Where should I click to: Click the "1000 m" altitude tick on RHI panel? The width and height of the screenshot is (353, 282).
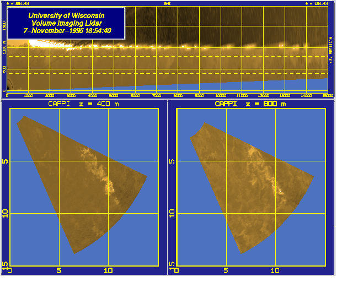tap(4, 48)
